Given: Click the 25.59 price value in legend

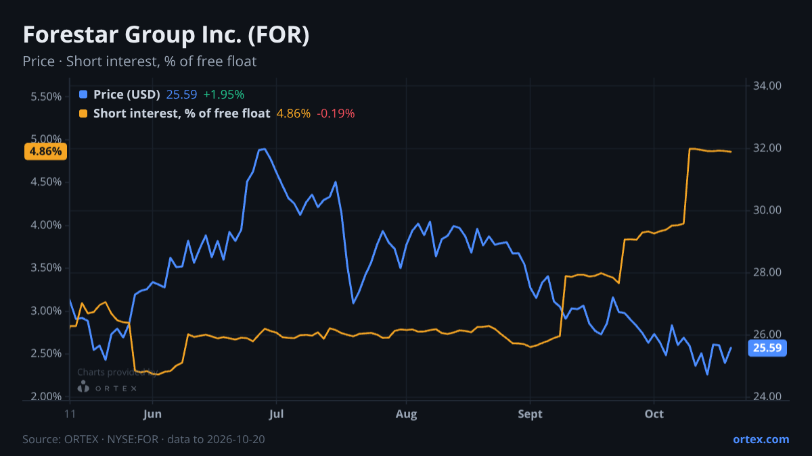Looking at the screenshot, I should coord(181,95).
